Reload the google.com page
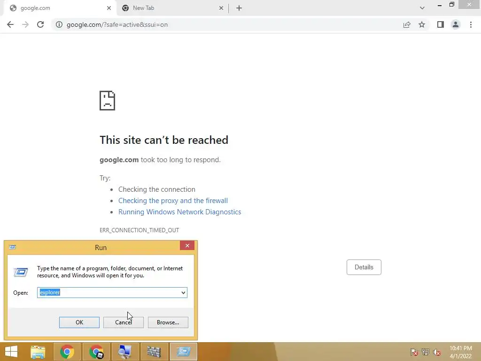Image resolution: width=481 pixels, height=361 pixels. 40,24
